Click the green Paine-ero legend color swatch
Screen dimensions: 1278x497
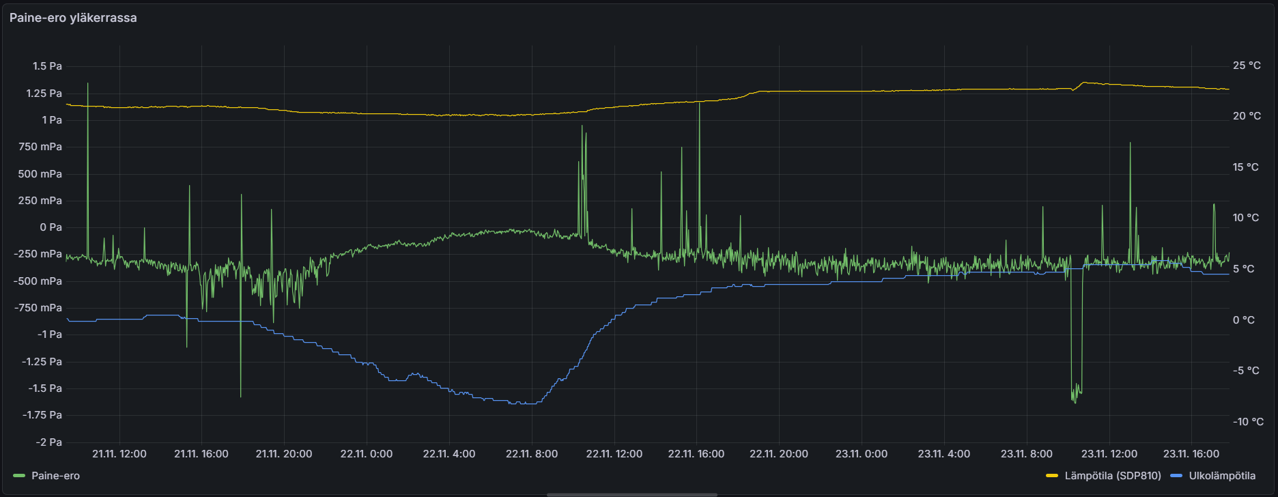click(x=19, y=476)
